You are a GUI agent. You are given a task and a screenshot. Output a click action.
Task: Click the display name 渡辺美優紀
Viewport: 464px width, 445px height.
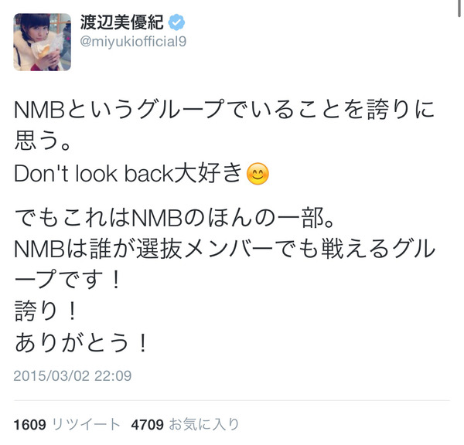coord(121,22)
